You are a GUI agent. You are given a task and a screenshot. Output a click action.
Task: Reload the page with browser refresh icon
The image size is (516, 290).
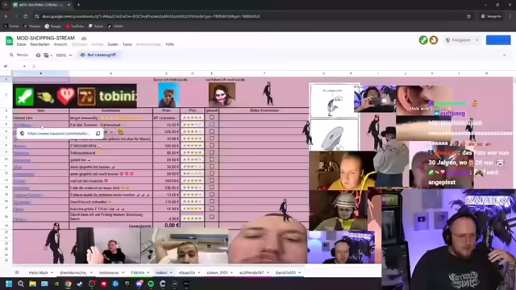25,16
